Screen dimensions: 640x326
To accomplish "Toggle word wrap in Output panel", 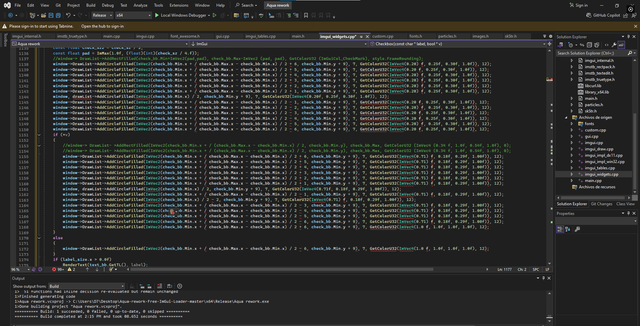I will (x=170, y=286).
